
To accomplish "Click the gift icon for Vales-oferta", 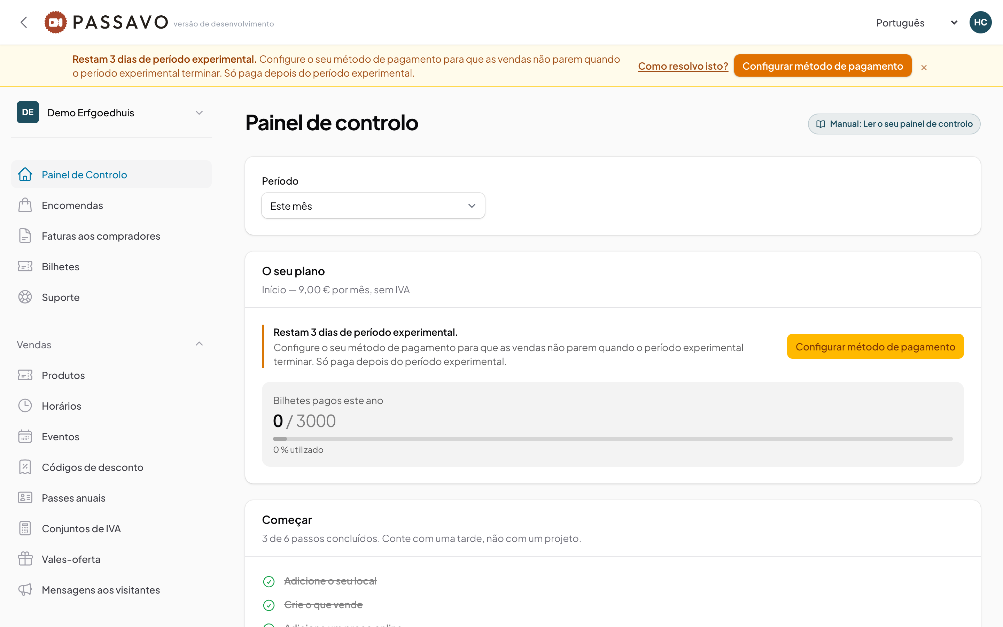I will click(x=25, y=559).
